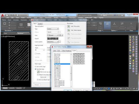139x104 pixels.
Task: Click the swatch pattern preview
Action: coord(53,38)
